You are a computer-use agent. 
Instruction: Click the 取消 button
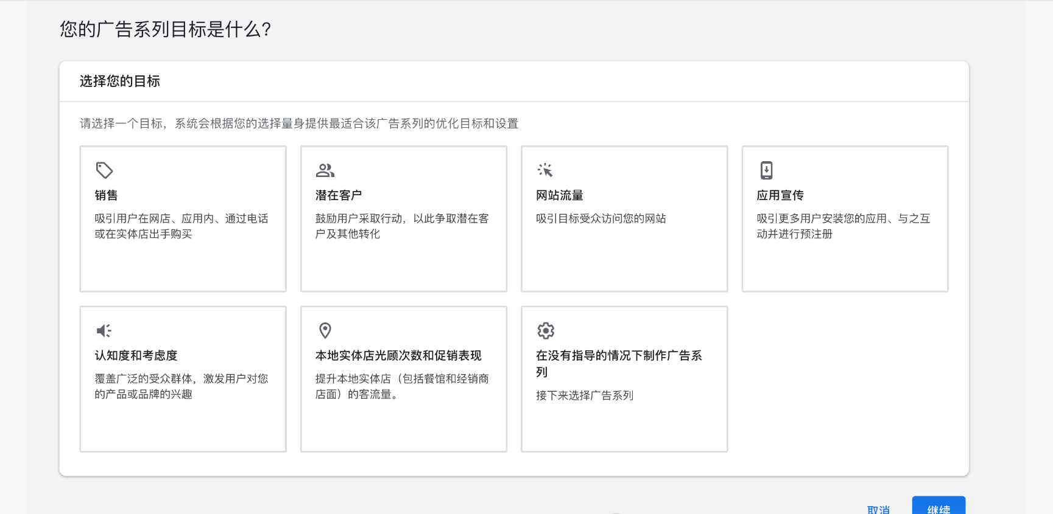click(x=878, y=509)
